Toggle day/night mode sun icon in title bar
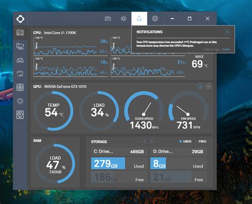The width and height of the screenshot is (252, 204). [x=123, y=19]
